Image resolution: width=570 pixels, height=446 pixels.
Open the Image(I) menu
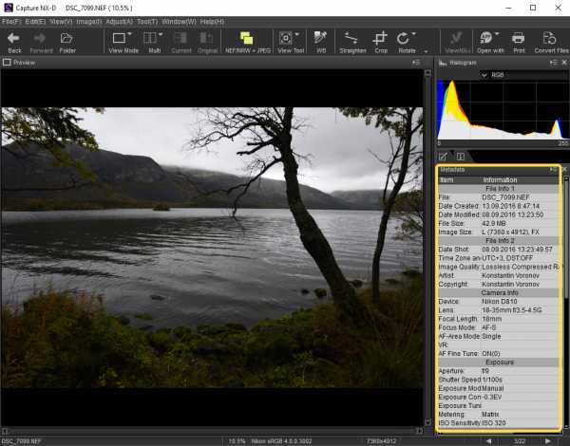tap(89, 21)
